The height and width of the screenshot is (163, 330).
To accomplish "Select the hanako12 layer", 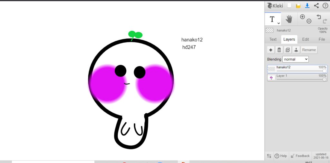I will 297,69.
